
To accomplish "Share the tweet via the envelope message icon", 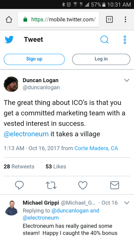I will [115, 185].
